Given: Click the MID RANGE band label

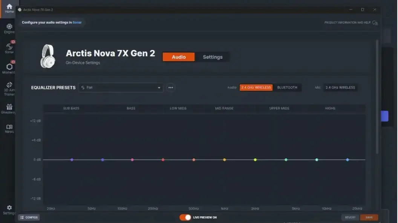Looking at the screenshot, I should (x=224, y=108).
